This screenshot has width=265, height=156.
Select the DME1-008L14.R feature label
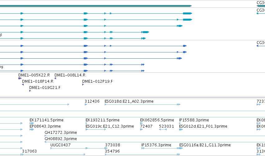[70, 75]
